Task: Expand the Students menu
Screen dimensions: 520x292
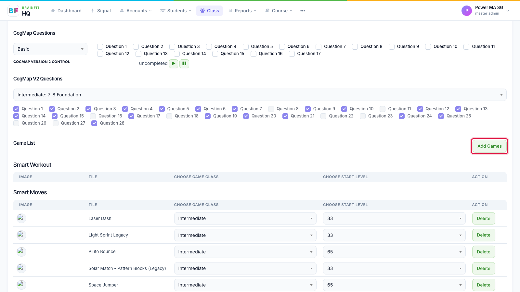Action: 176,11
